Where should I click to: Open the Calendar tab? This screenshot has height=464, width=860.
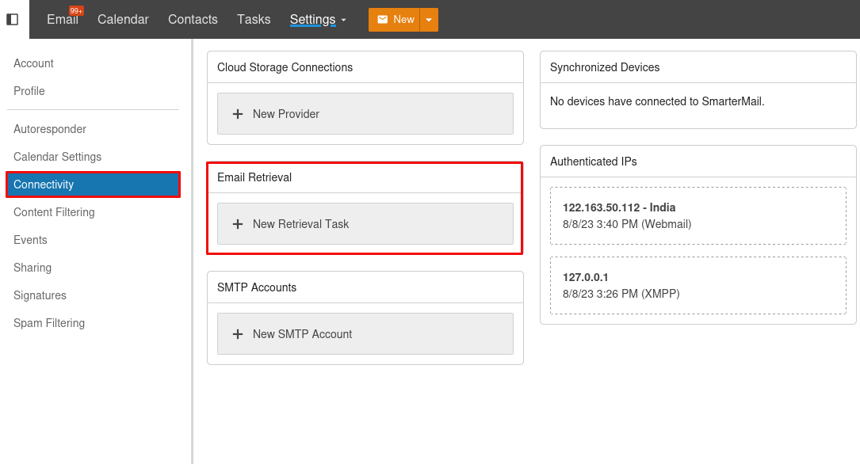click(123, 20)
